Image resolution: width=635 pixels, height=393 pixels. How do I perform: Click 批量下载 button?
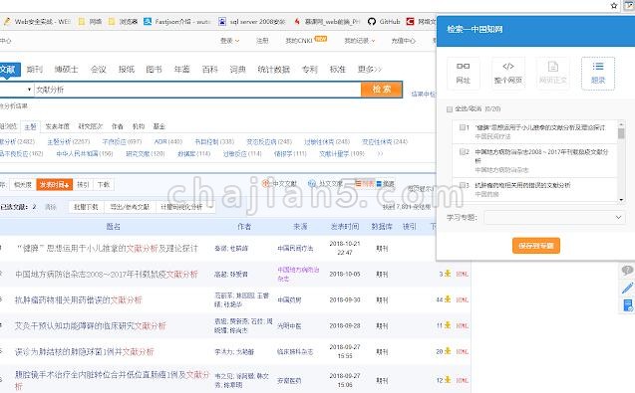click(x=86, y=207)
